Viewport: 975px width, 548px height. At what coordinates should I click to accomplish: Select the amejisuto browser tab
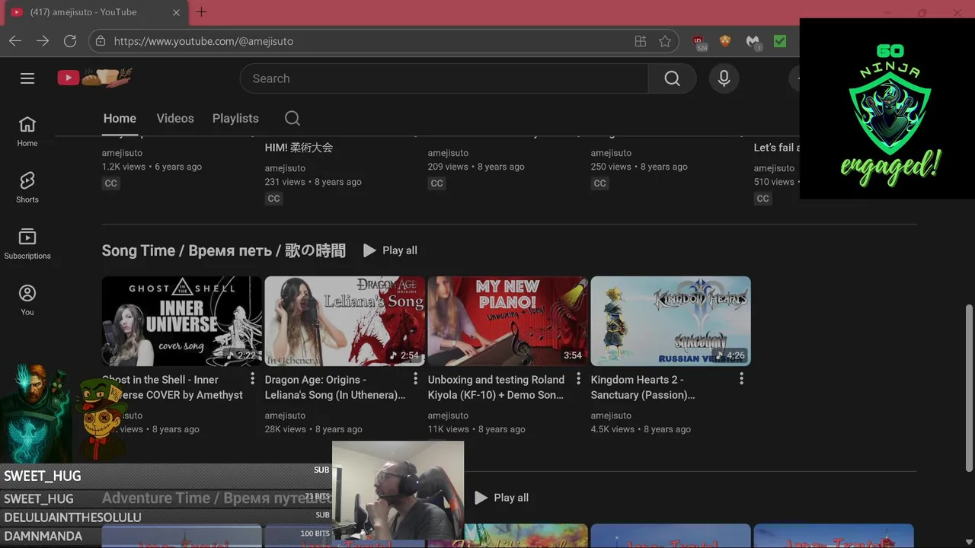click(94, 12)
